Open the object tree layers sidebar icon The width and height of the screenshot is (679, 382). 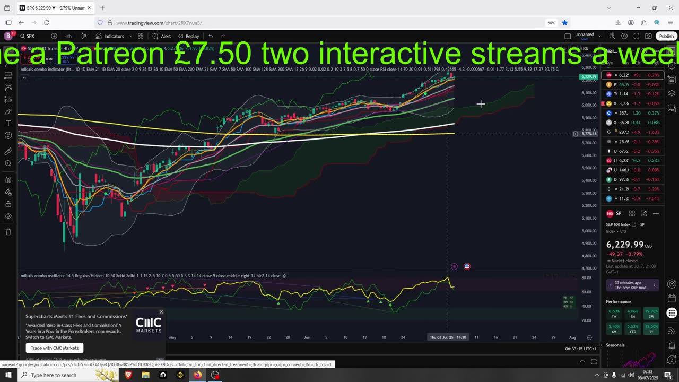(x=672, y=93)
